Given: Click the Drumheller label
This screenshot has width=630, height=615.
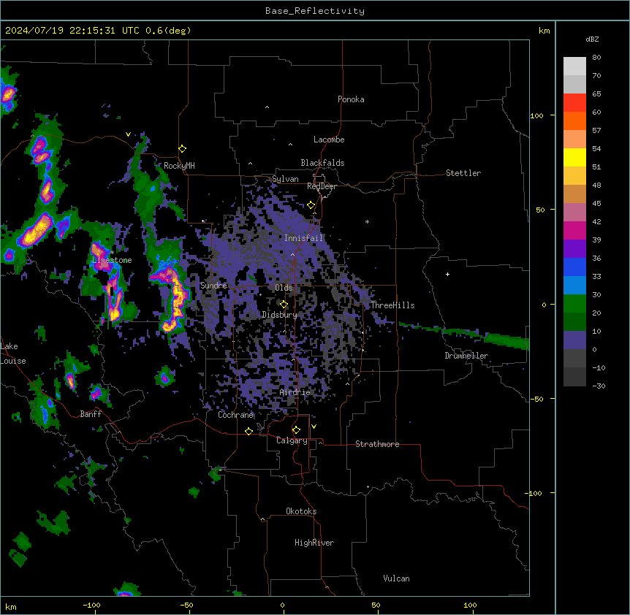Looking at the screenshot, I should tap(466, 356).
